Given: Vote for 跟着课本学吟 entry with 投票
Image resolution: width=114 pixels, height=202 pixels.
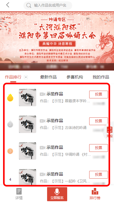Looking at the screenshot, I should click(99, 95).
